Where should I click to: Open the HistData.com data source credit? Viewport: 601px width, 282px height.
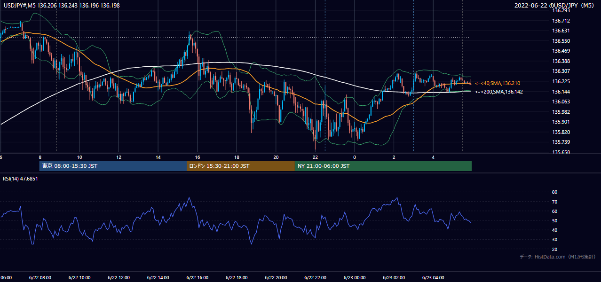[557, 257]
